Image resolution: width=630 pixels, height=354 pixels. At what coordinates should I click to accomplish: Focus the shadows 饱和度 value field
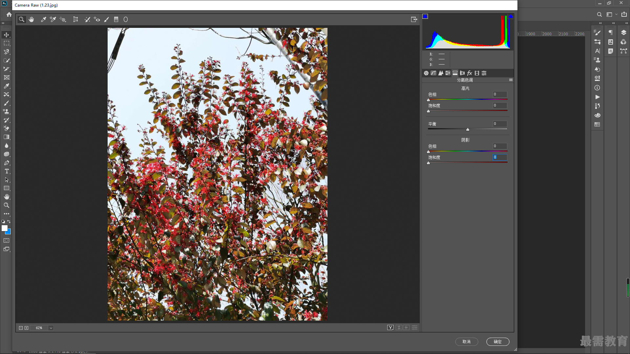pos(500,157)
